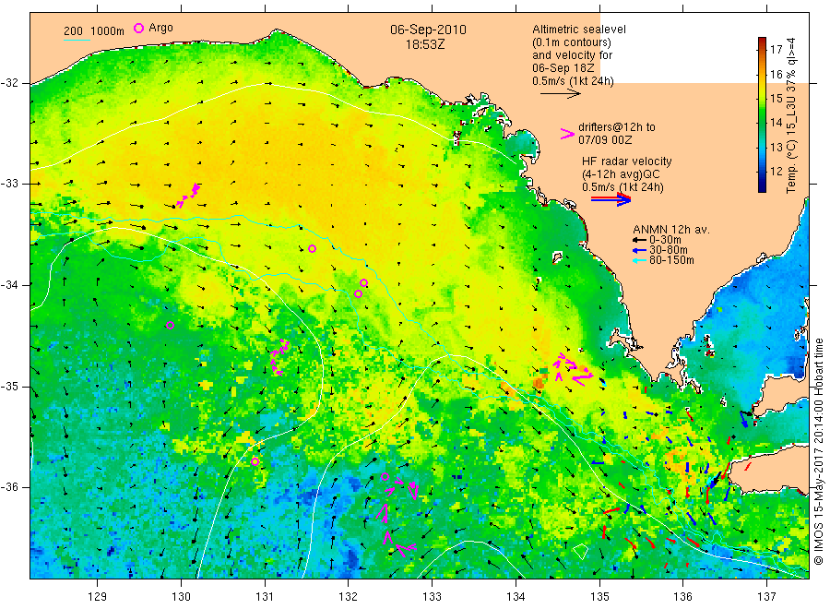Click the magenta drifter track near 131.2E, 34.7S
This screenshot has width=830, height=609.
click(x=279, y=357)
